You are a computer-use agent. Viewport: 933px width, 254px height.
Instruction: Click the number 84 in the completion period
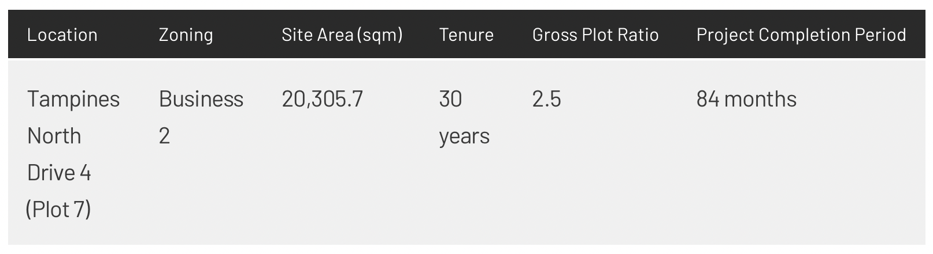707,99
